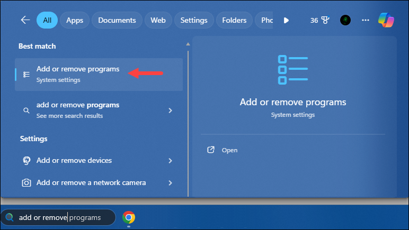The height and width of the screenshot is (230, 409).
Task: Switch to the Folders filter tab
Action: click(x=234, y=20)
